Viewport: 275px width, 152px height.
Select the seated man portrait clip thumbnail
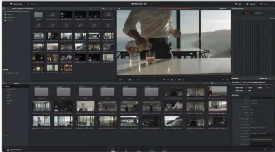pyautogui.click(x=86, y=106)
